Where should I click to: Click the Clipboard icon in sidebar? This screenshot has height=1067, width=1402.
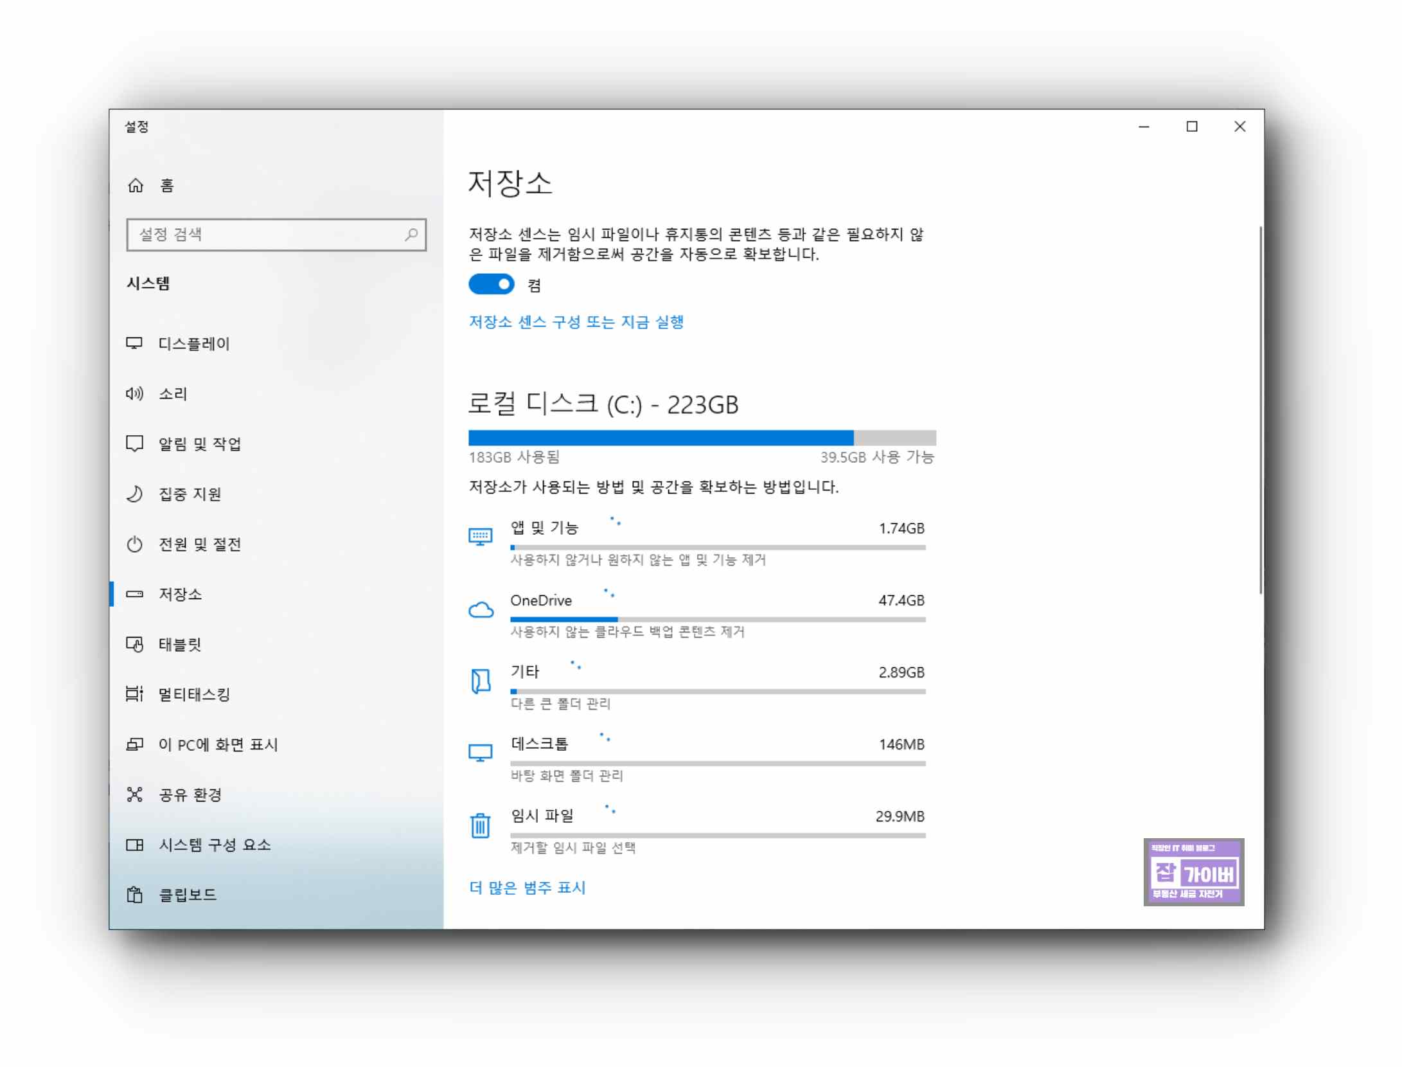tap(134, 894)
